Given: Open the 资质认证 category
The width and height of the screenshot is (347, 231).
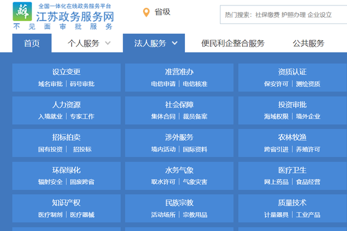Looking at the screenshot, I should pos(292,72).
